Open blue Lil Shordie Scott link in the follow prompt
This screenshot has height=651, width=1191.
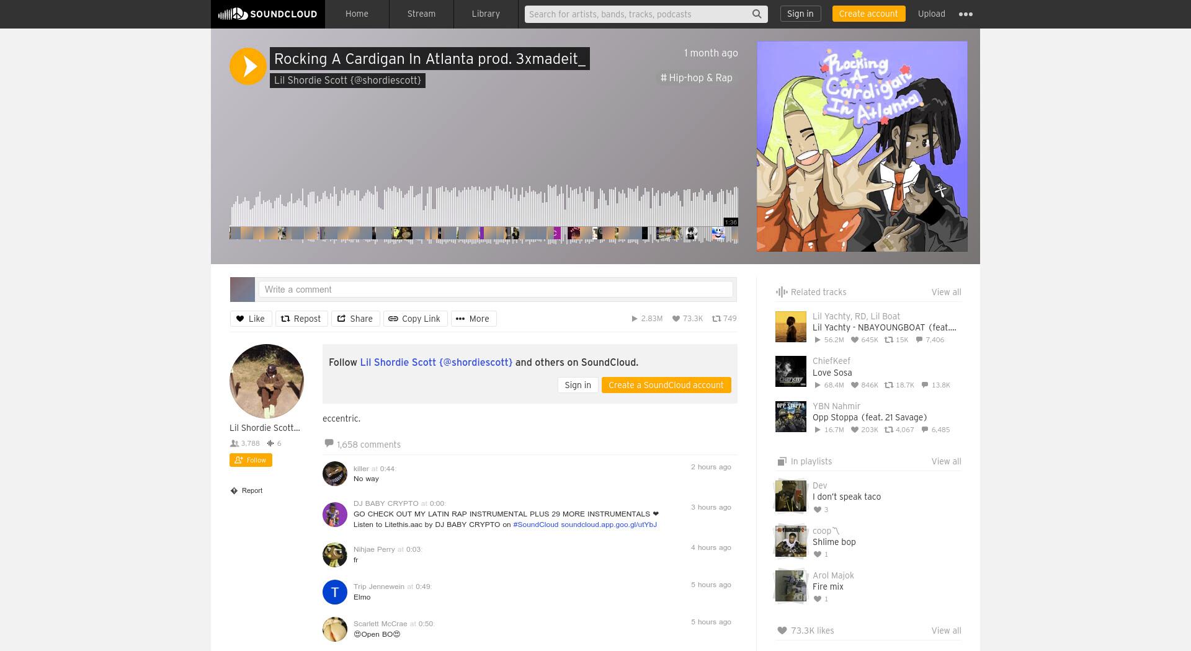(436, 362)
